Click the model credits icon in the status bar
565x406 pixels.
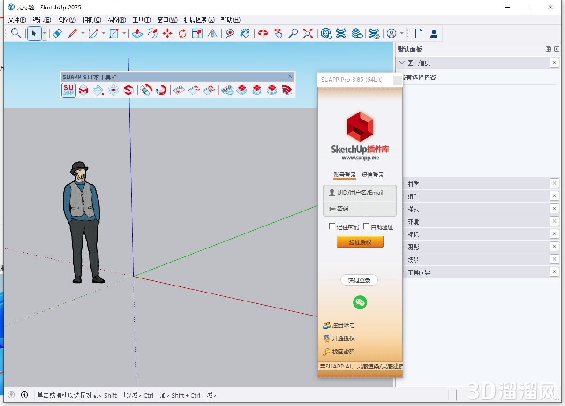click(24, 395)
